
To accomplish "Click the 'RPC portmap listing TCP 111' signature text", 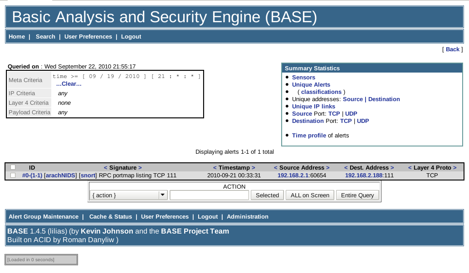I will pos(137,175).
